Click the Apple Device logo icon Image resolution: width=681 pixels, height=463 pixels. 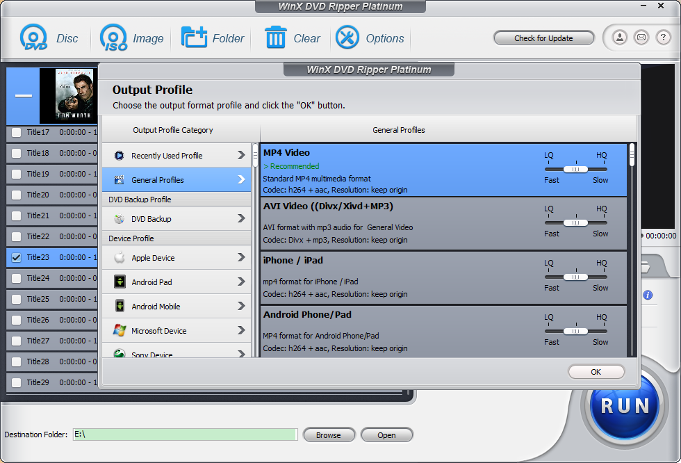click(120, 257)
